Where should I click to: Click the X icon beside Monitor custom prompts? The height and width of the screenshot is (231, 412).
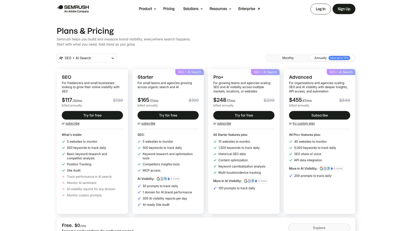coord(64,195)
